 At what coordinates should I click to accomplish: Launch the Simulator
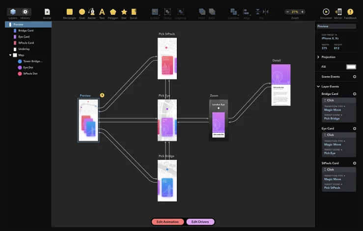click(326, 12)
